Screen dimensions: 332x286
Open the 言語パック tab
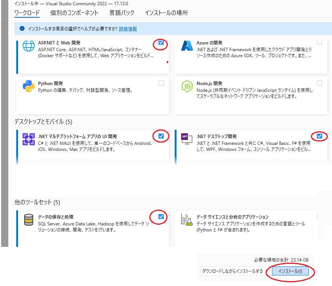point(121,13)
